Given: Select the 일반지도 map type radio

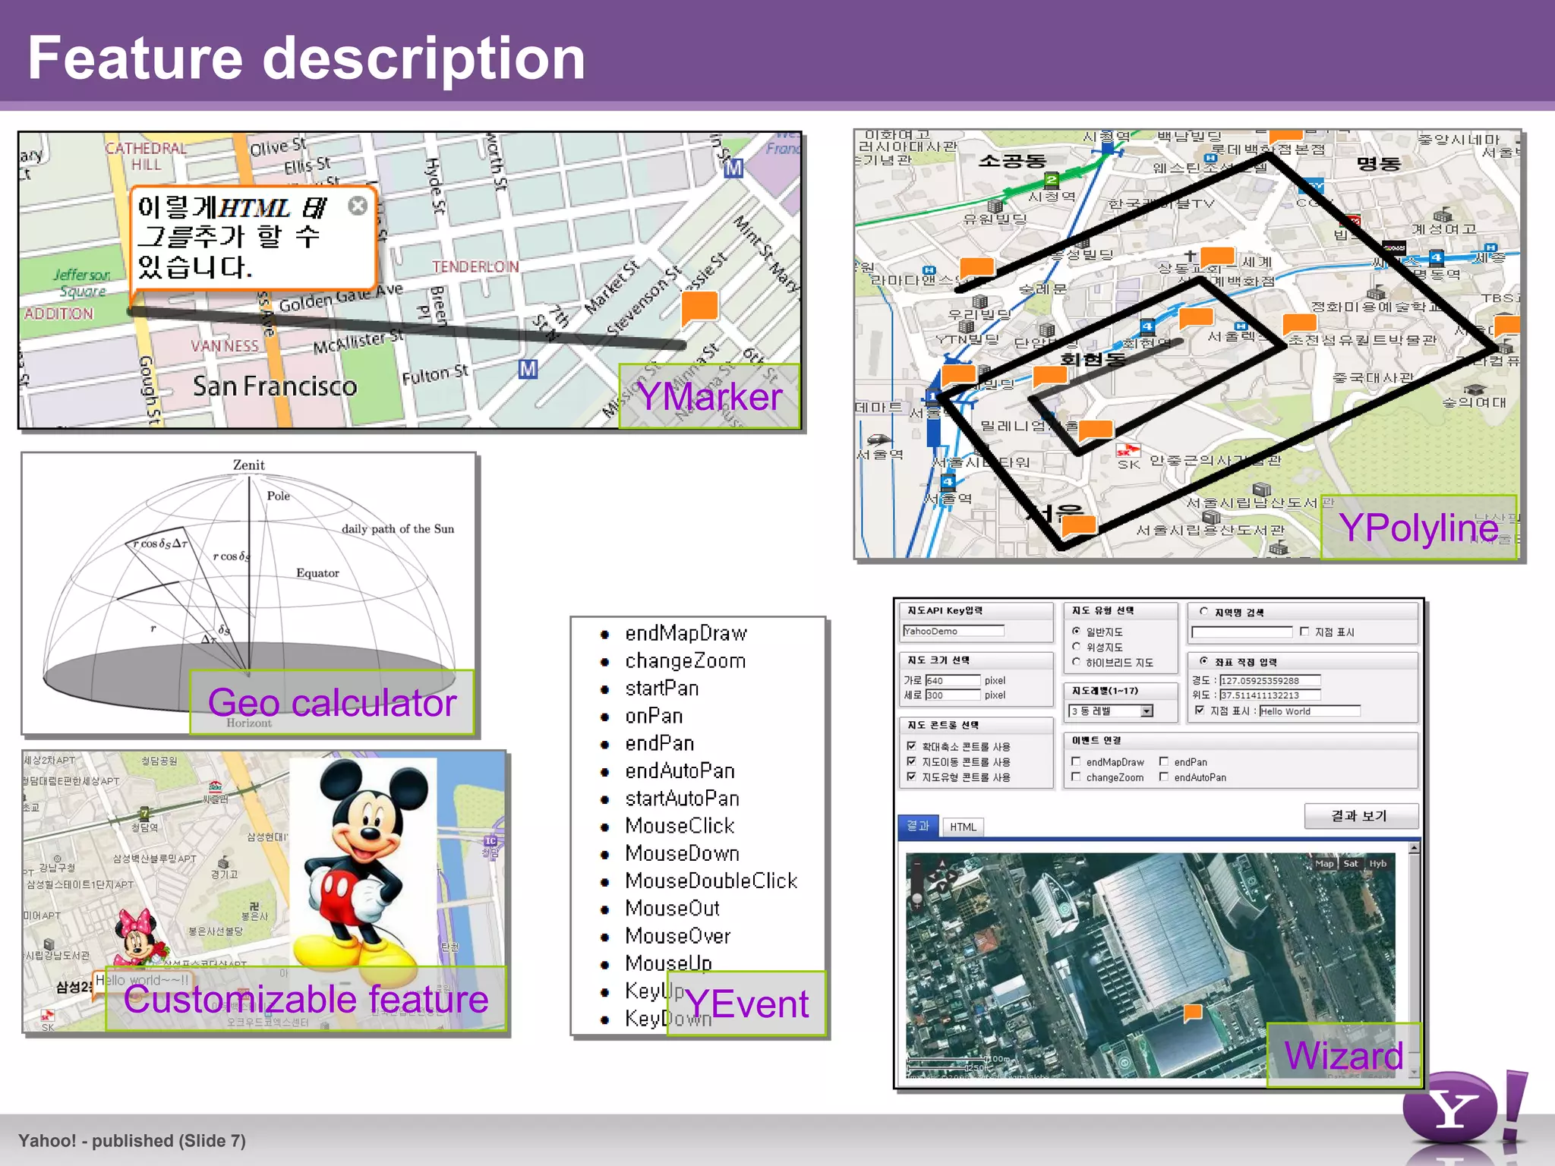Looking at the screenshot, I should [1076, 631].
